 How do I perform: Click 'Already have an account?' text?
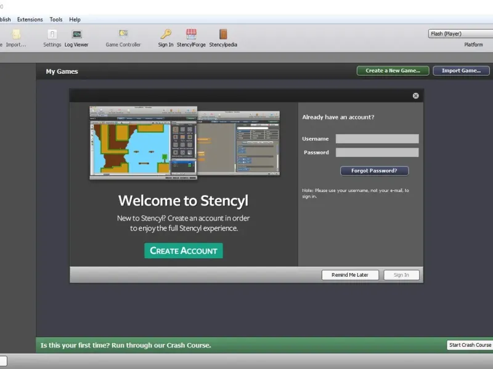pyautogui.click(x=338, y=117)
